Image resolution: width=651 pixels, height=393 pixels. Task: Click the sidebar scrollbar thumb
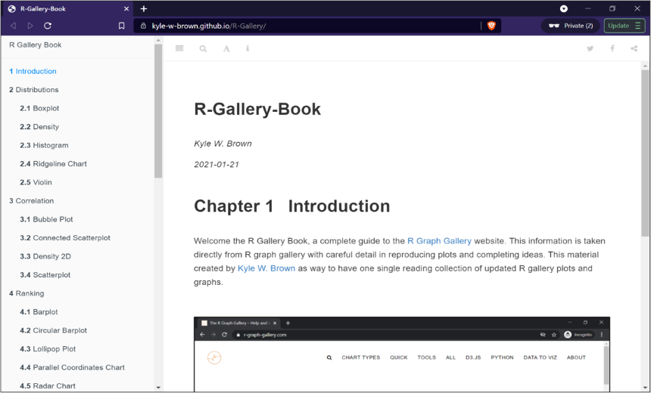[x=158, y=111]
